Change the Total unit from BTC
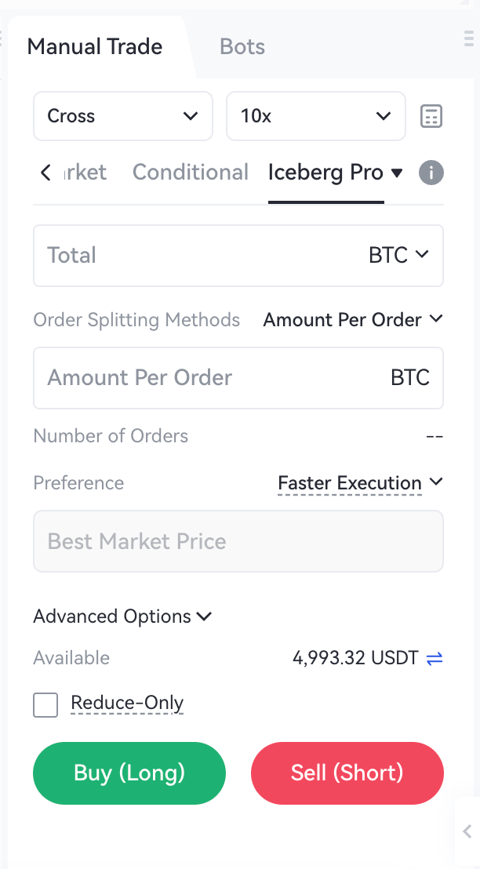Image resolution: width=480 pixels, height=869 pixels. coord(398,255)
